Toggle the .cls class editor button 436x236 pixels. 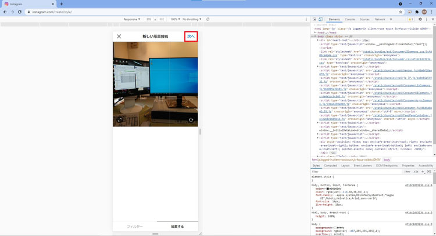(x=416, y=172)
